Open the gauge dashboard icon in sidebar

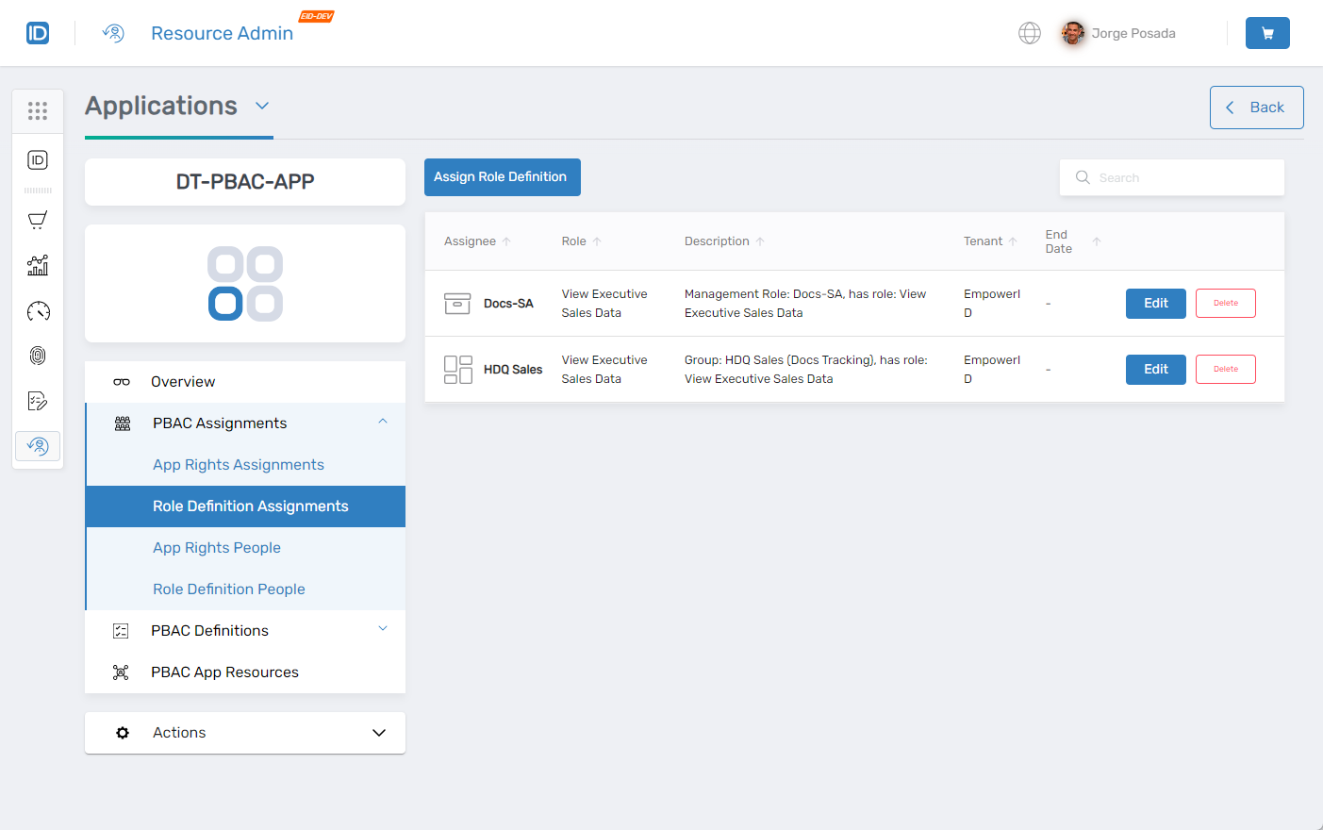[38, 311]
